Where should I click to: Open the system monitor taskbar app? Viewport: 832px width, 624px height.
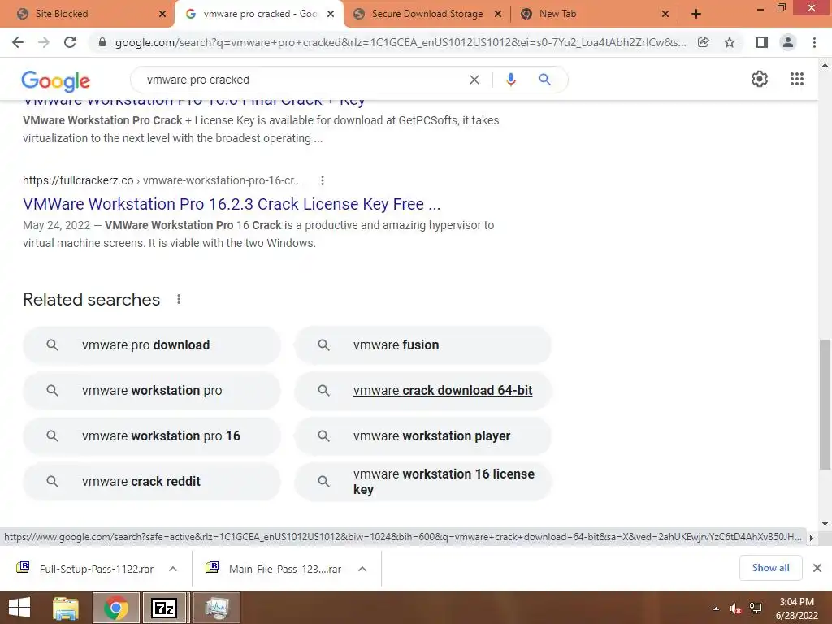(x=217, y=608)
